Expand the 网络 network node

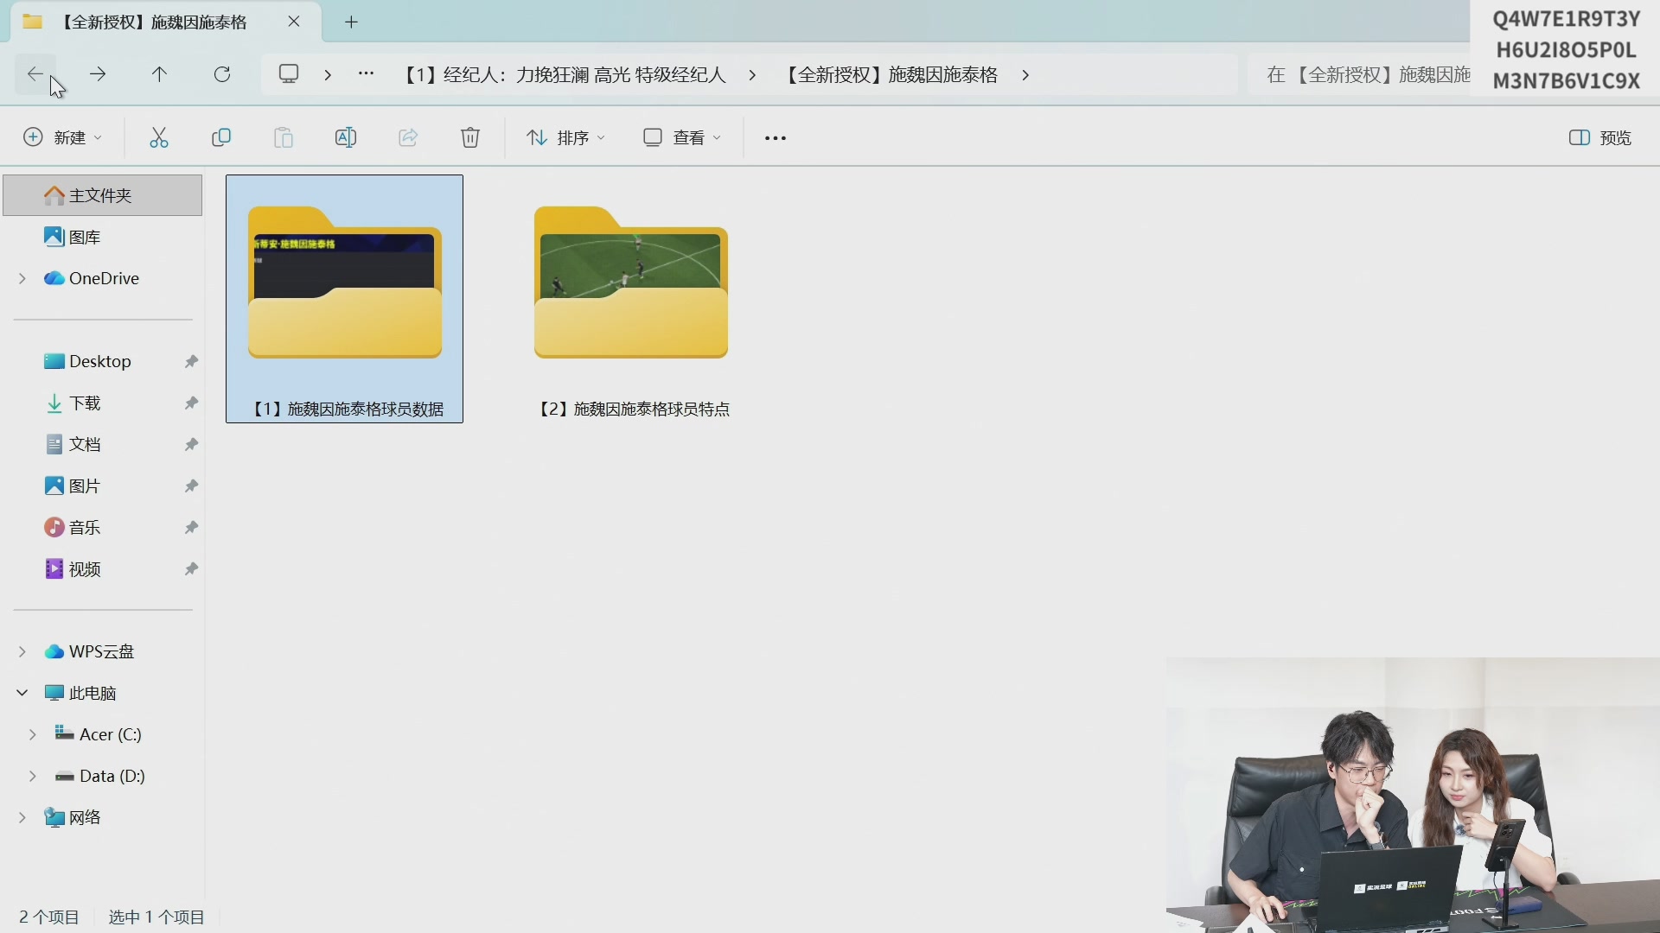click(x=22, y=817)
